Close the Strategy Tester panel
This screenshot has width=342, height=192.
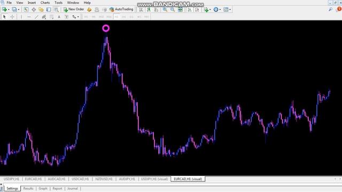click(x=1, y=185)
